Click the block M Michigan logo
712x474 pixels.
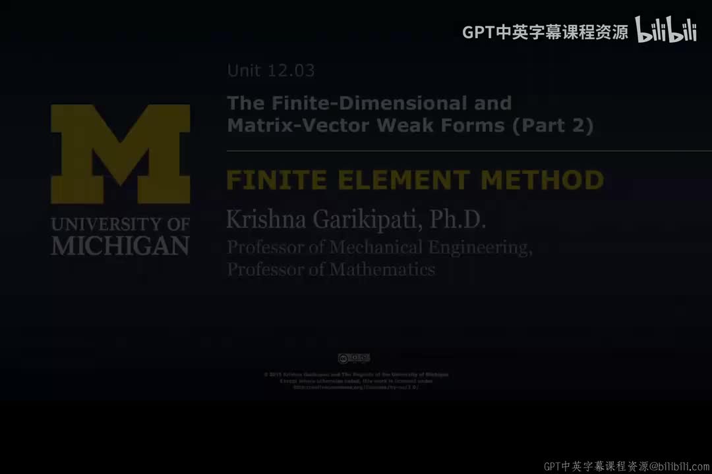121,154
